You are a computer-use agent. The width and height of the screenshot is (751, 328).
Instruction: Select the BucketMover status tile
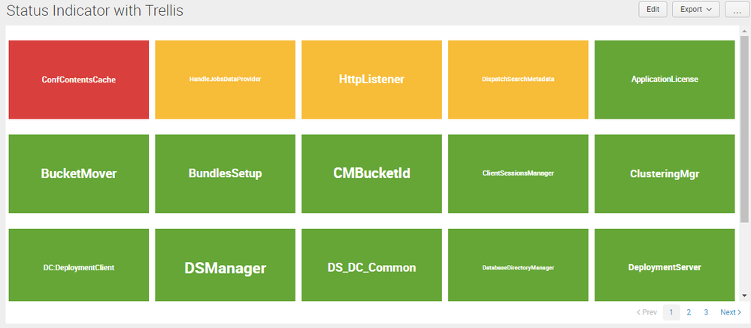(78, 173)
